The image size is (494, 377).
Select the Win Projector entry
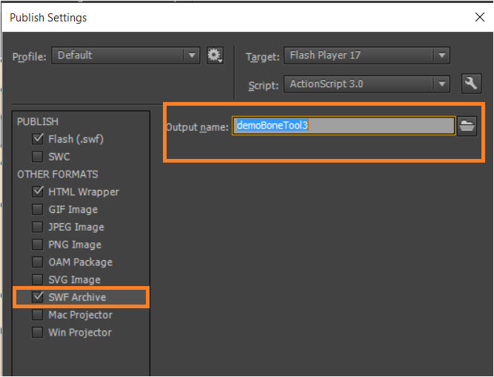[x=81, y=333]
